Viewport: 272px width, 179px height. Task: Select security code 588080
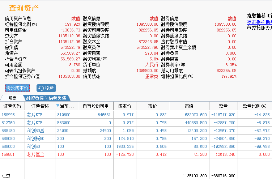pyautogui.click(x=8, y=138)
